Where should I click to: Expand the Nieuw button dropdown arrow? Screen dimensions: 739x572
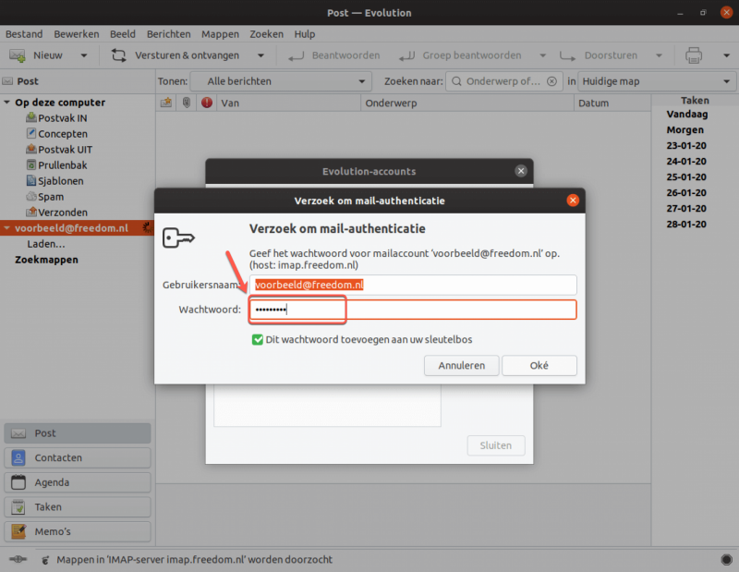pos(84,55)
